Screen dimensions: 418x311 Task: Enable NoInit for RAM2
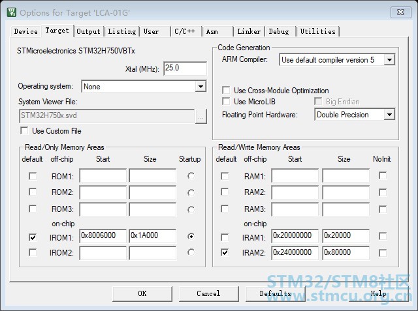383,192
